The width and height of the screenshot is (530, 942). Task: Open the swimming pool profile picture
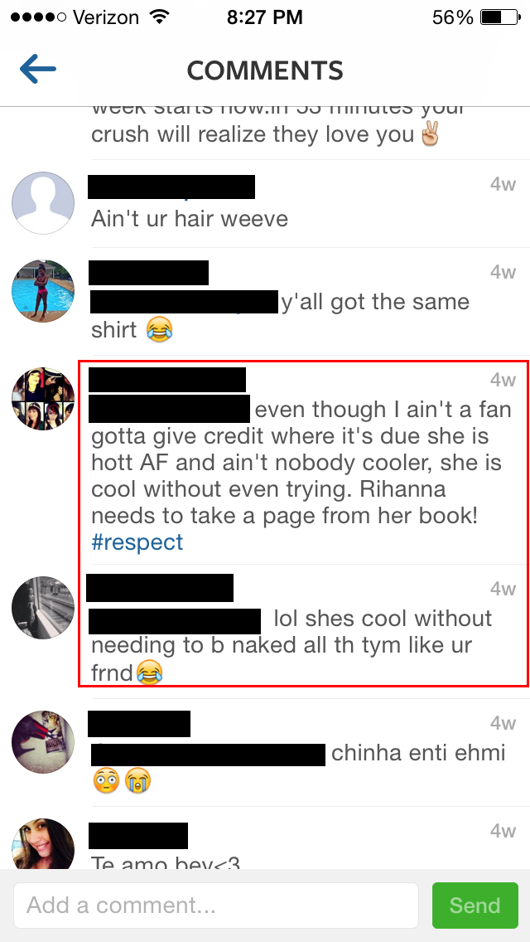click(43, 291)
